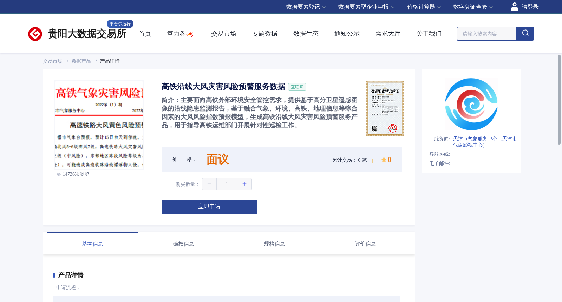Viewport: 562px width, 302px height.
Task: Open the 关于我们 menu item
Action: [x=429, y=34]
